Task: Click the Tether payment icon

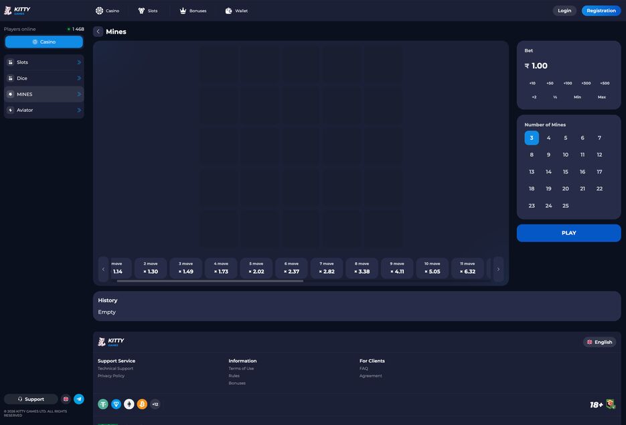Action: (103, 404)
